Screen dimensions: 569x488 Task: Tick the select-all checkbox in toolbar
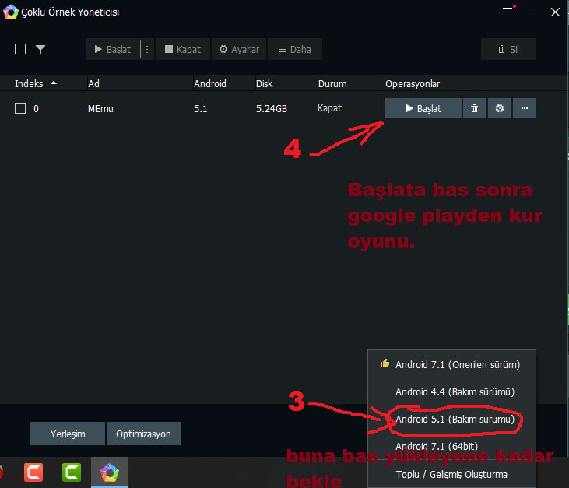pos(20,49)
